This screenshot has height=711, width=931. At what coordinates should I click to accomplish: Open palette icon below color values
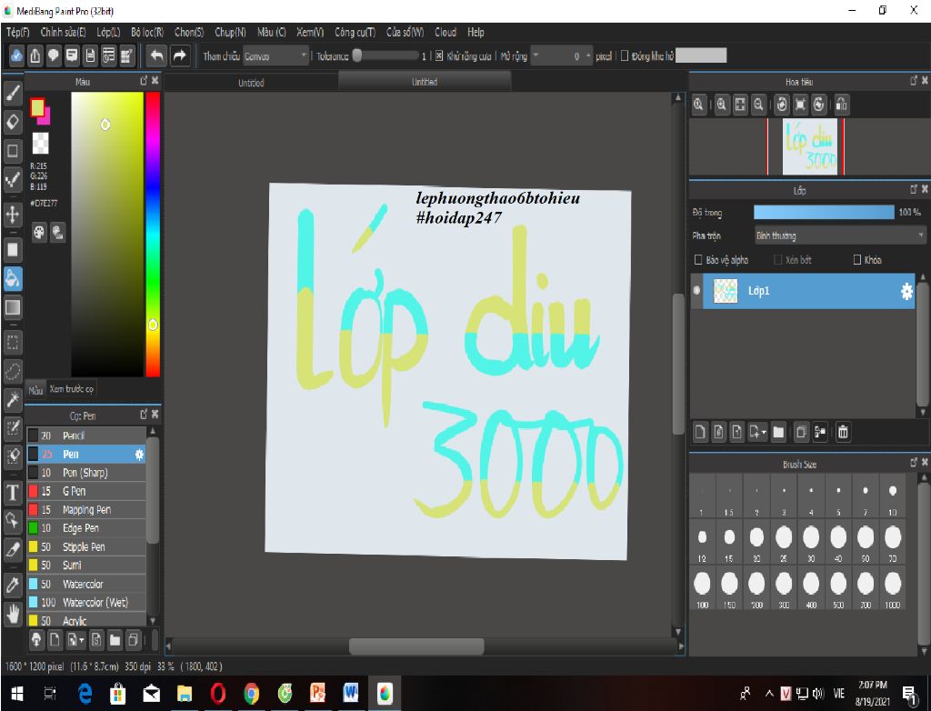[39, 232]
